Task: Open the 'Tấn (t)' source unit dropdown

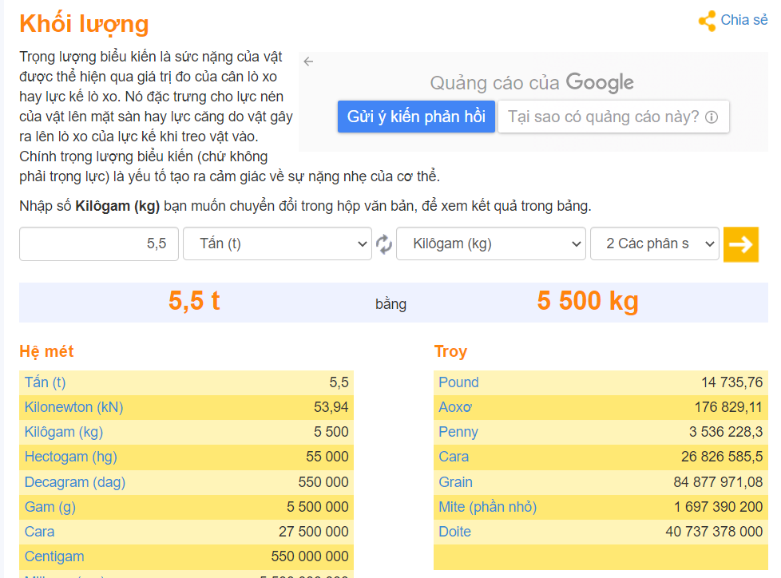Action: (x=277, y=244)
